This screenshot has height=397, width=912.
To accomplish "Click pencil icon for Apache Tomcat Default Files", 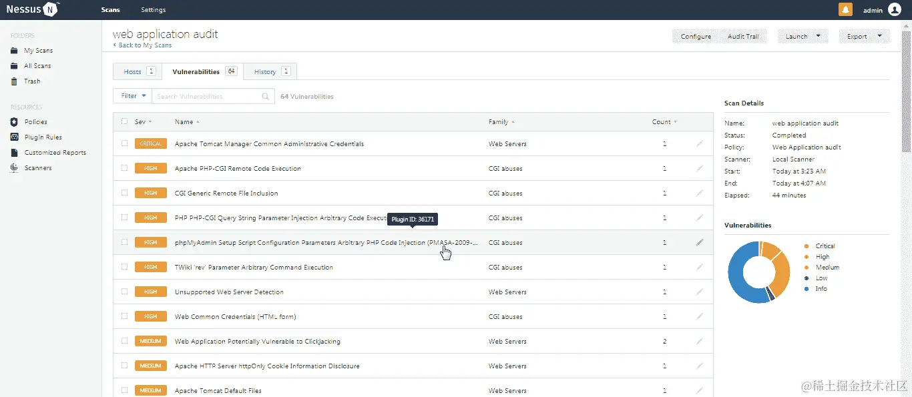I will point(700,390).
